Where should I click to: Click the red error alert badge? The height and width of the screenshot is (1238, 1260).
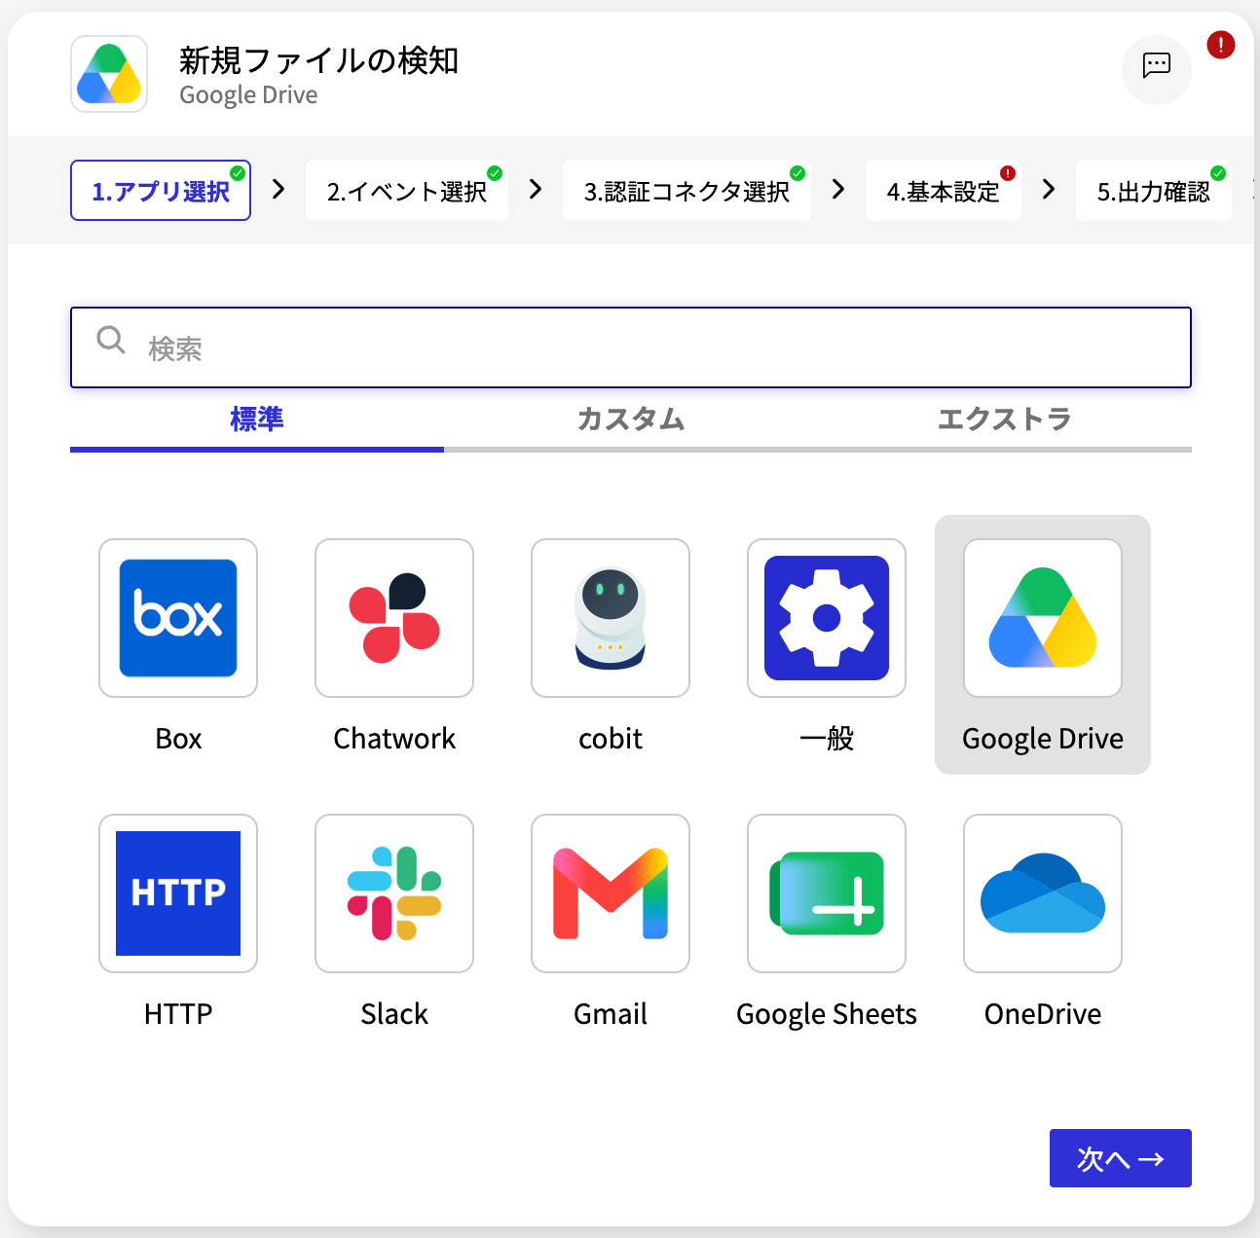(1221, 45)
